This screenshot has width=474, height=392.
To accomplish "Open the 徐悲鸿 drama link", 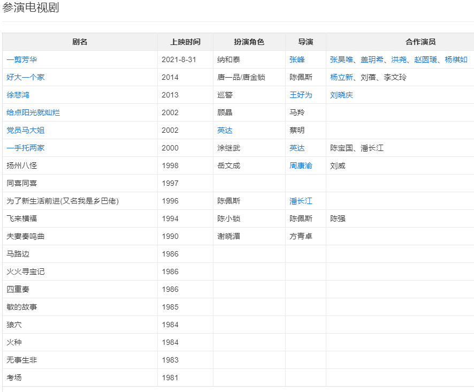I will (x=18, y=95).
